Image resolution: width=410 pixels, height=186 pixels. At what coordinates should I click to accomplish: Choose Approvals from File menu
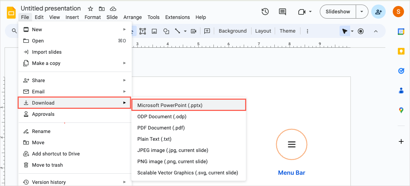[x=75, y=114]
